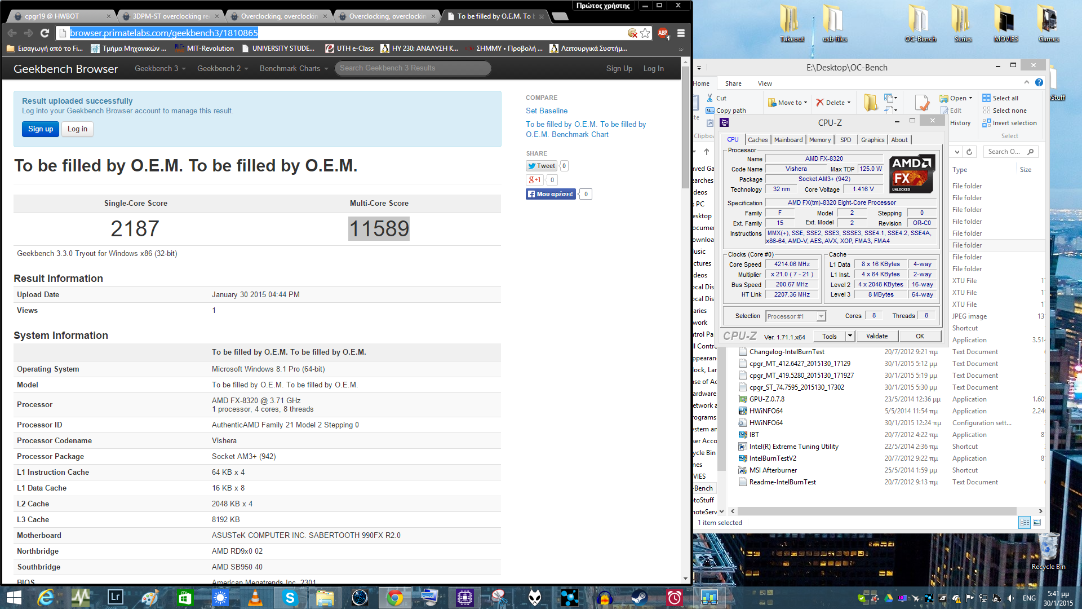
Task: Open the Chrome hamburger menu
Action: click(x=681, y=33)
